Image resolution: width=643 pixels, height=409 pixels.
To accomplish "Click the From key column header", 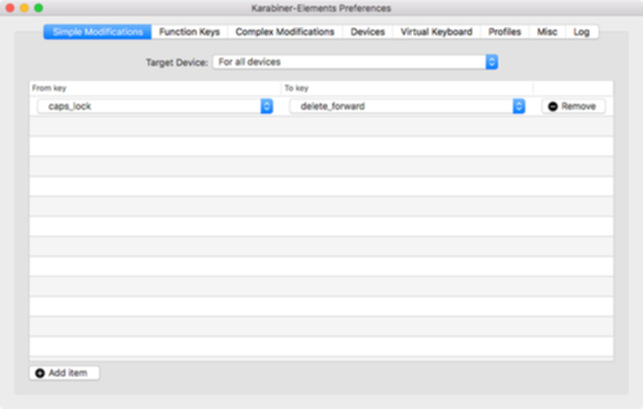I will pyautogui.click(x=155, y=89).
